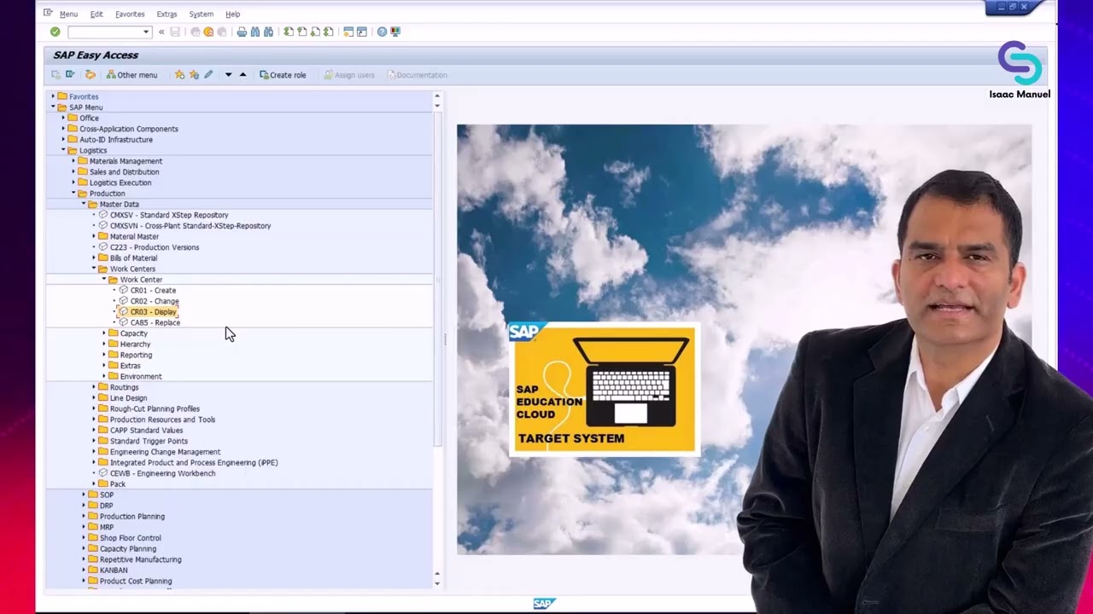Collapse the Logistics folder
1093x614 pixels.
63,150
